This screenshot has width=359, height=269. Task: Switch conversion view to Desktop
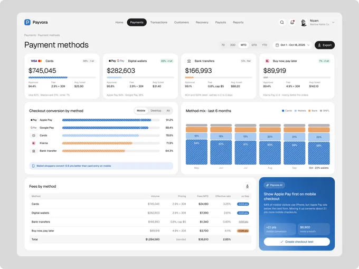click(x=156, y=110)
